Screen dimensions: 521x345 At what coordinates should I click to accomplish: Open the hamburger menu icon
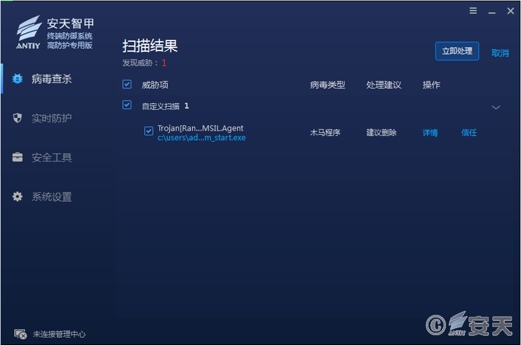(473, 10)
